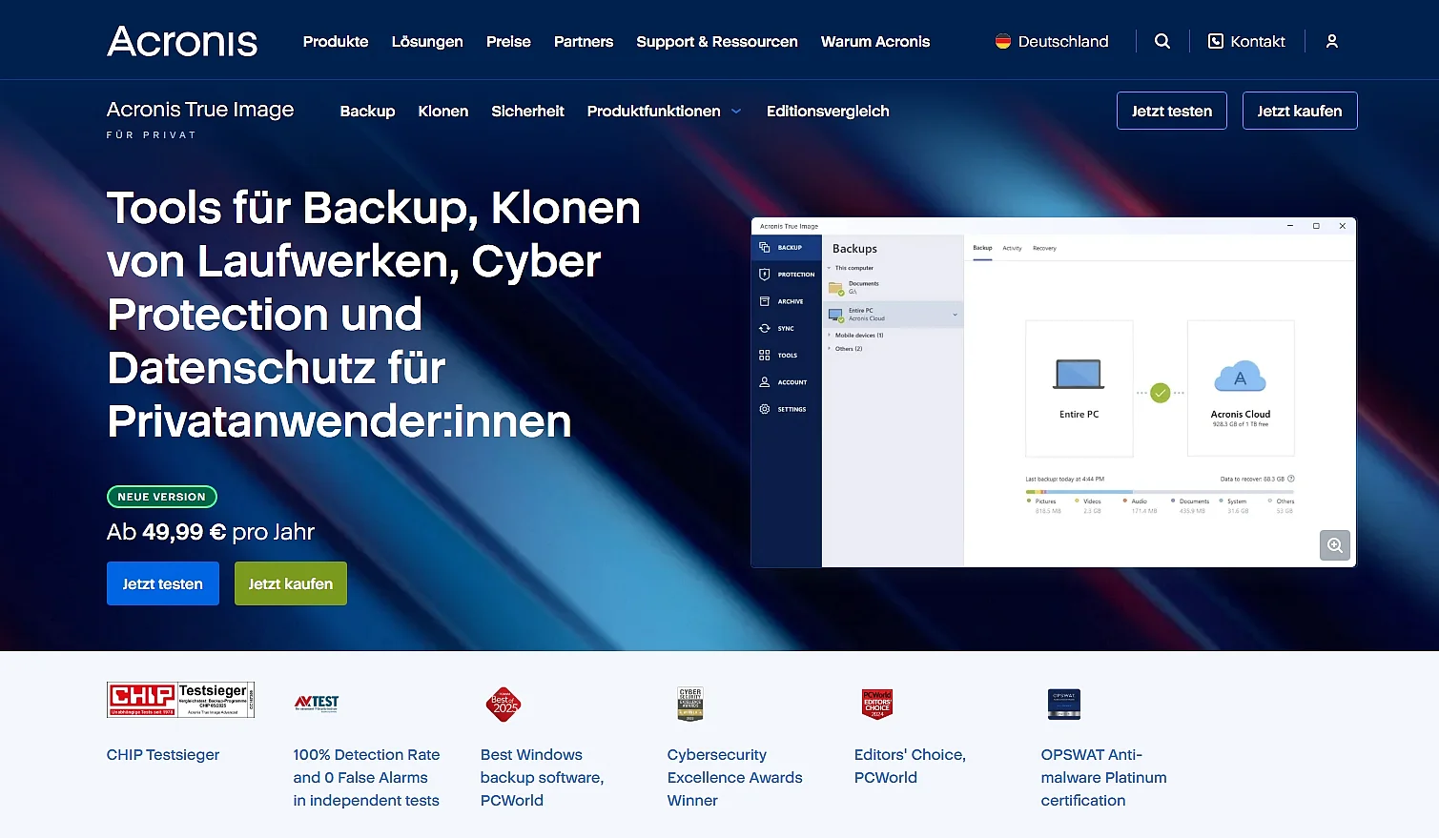Open the Produkte menu
The width and height of the screenshot is (1439, 838).
(336, 42)
